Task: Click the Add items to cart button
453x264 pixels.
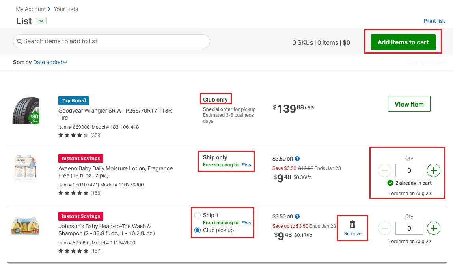Action: [403, 42]
